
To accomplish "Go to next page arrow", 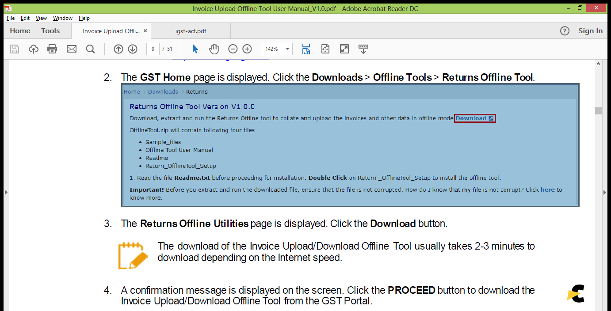I will pos(133,49).
